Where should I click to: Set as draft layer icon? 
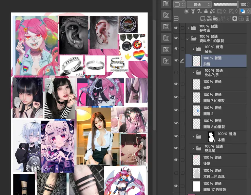199,11
